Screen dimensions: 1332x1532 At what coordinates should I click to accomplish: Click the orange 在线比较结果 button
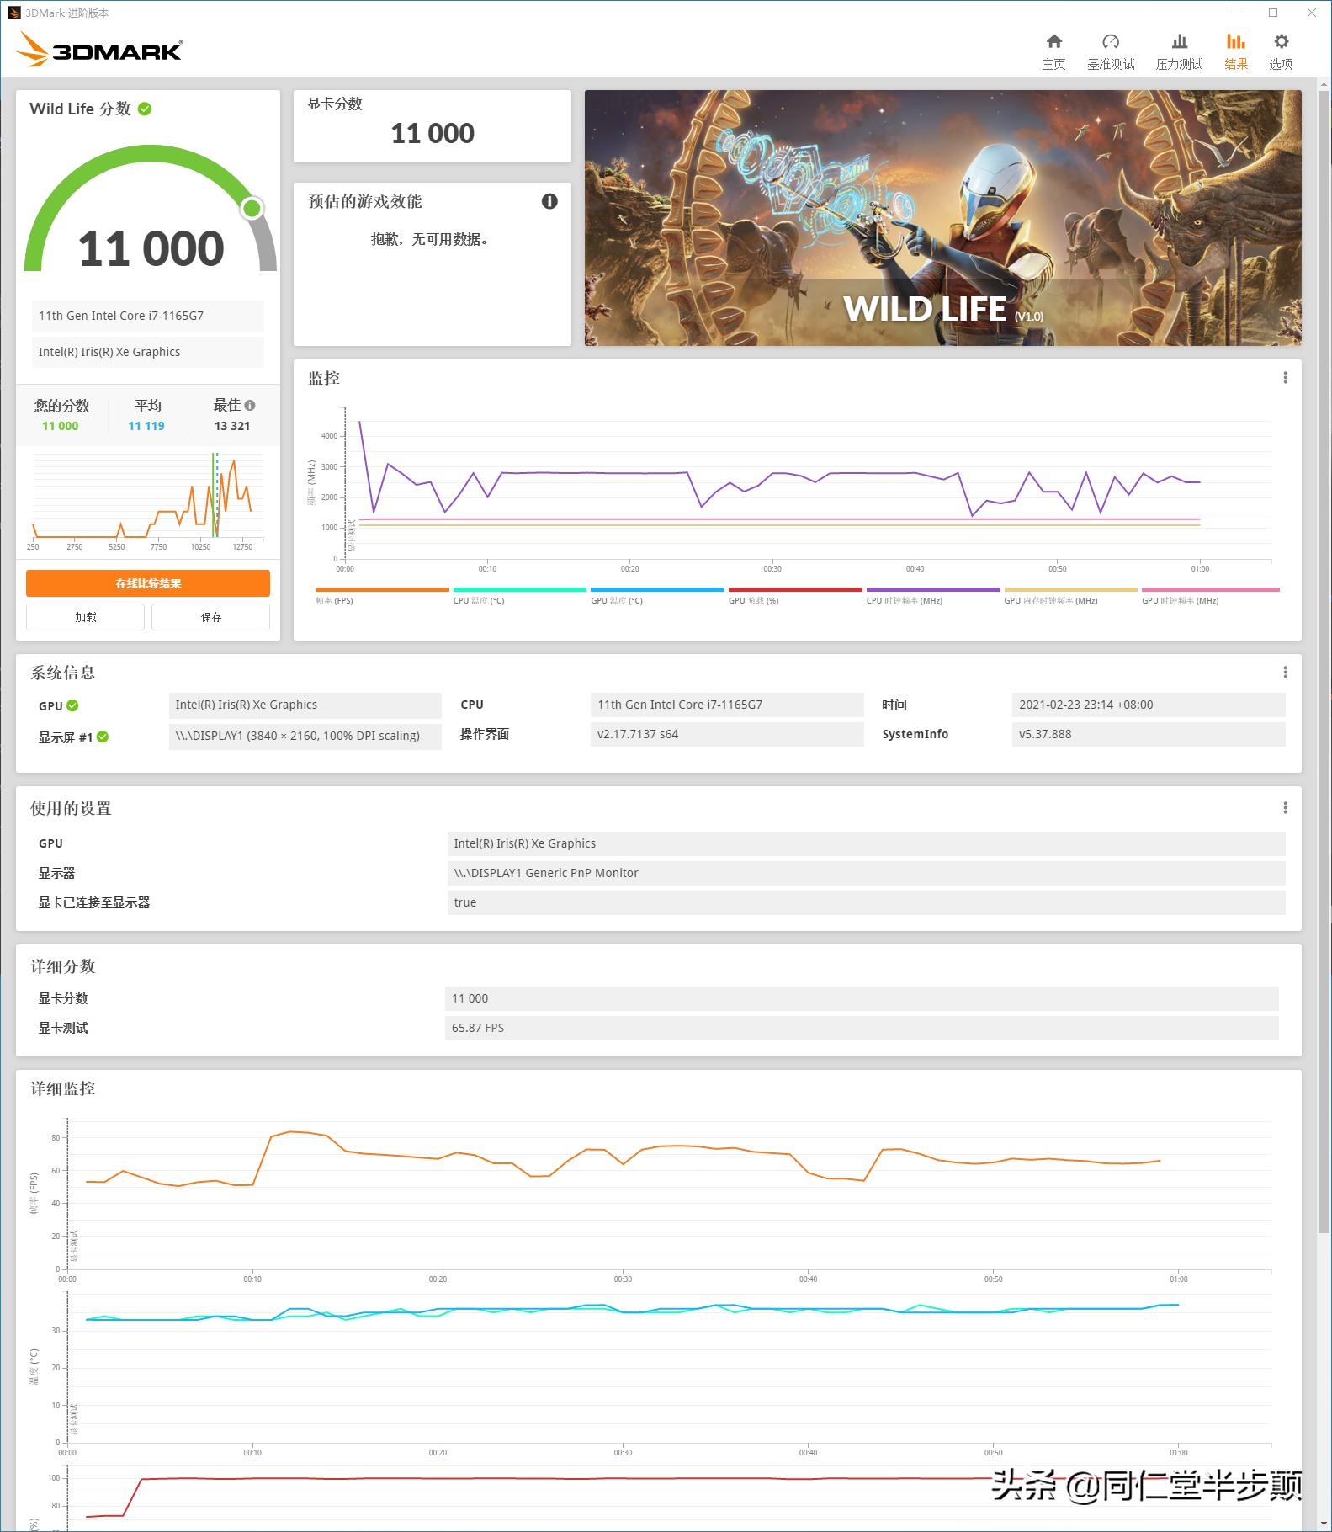(x=148, y=583)
